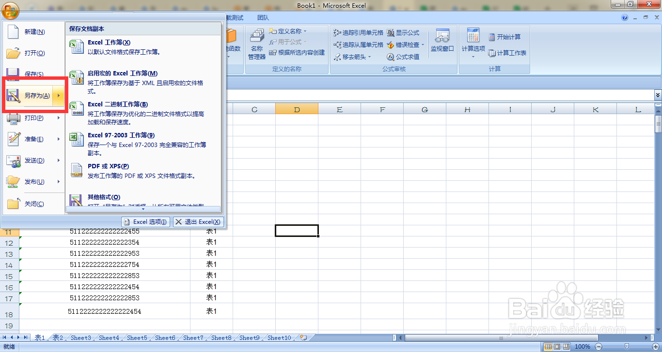Image resolution: width=662 pixels, height=352 pixels.
Task: Click the 移去箭头 button
Action: (350, 57)
